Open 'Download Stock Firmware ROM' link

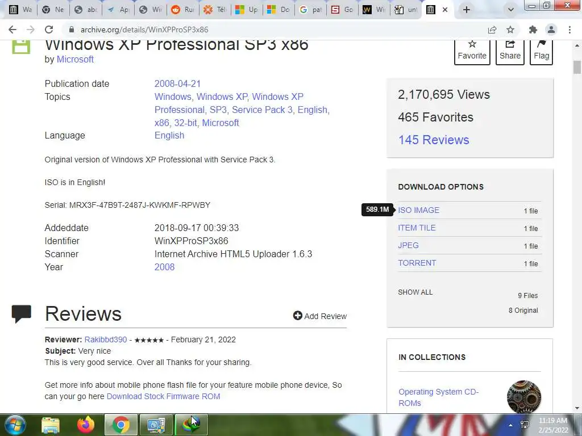163,396
